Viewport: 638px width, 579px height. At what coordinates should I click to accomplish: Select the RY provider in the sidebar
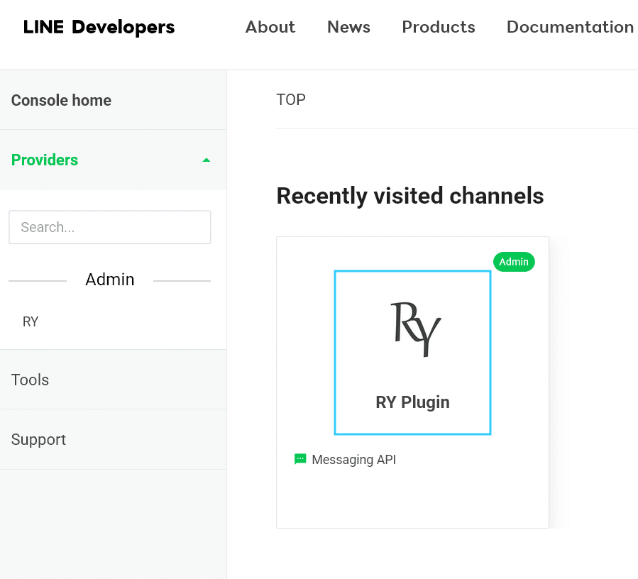[31, 321]
